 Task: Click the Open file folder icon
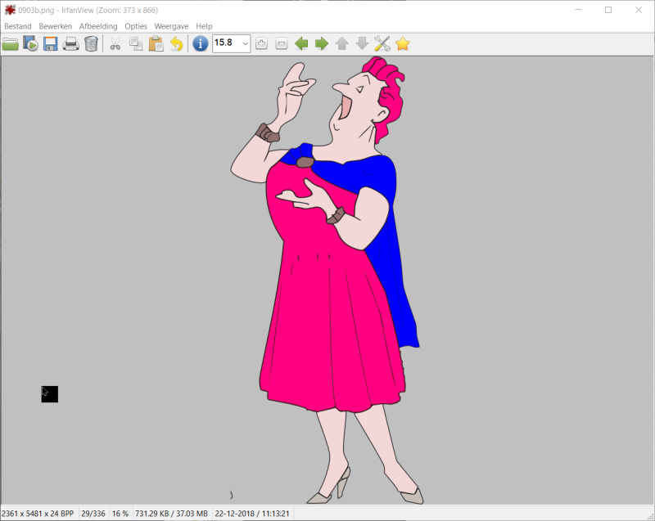pos(11,44)
